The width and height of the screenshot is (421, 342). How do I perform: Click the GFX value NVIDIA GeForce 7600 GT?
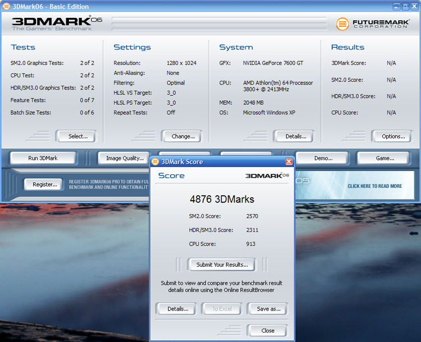coord(273,63)
